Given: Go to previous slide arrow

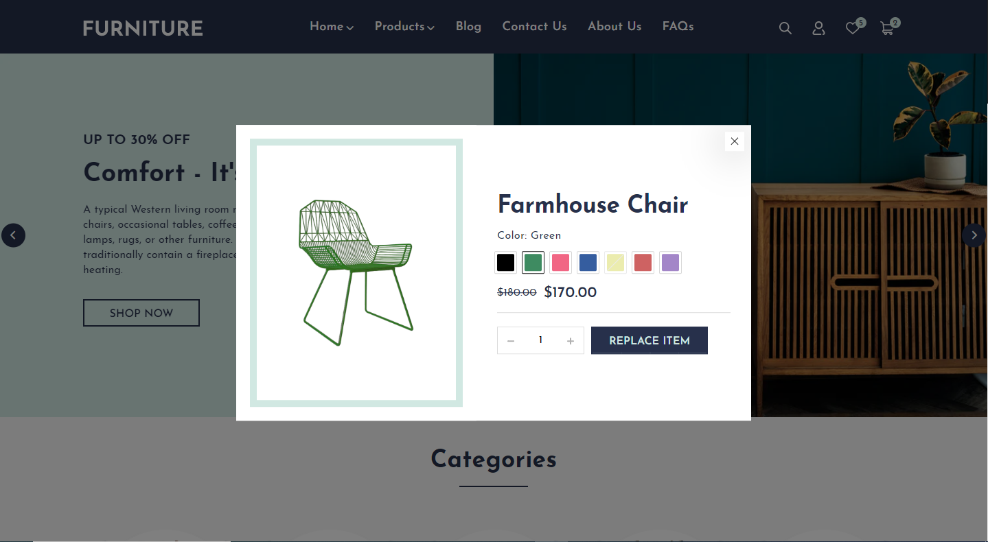Looking at the screenshot, I should pos(13,235).
